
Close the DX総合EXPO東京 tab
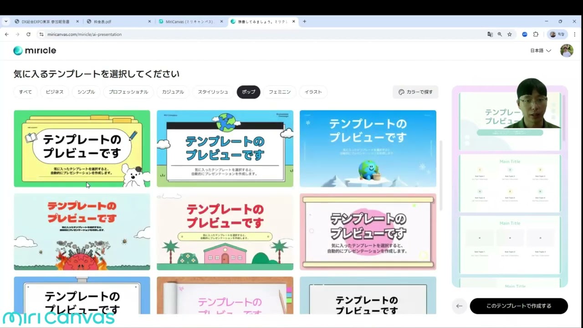click(77, 21)
